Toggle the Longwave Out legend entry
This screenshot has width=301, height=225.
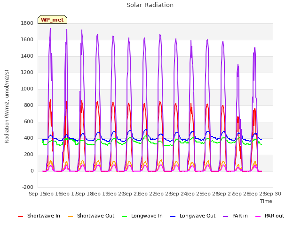[193, 216]
